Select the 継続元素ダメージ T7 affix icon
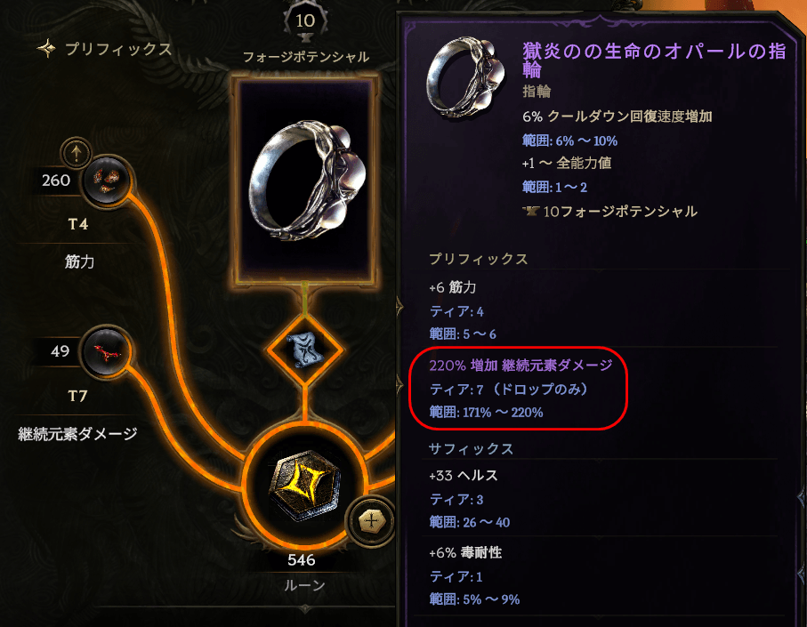The width and height of the screenshot is (807, 627). pyautogui.click(x=107, y=352)
